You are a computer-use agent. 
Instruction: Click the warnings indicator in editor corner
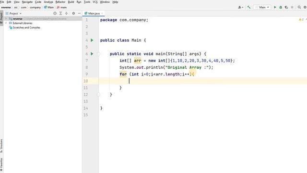tap(301, 19)
